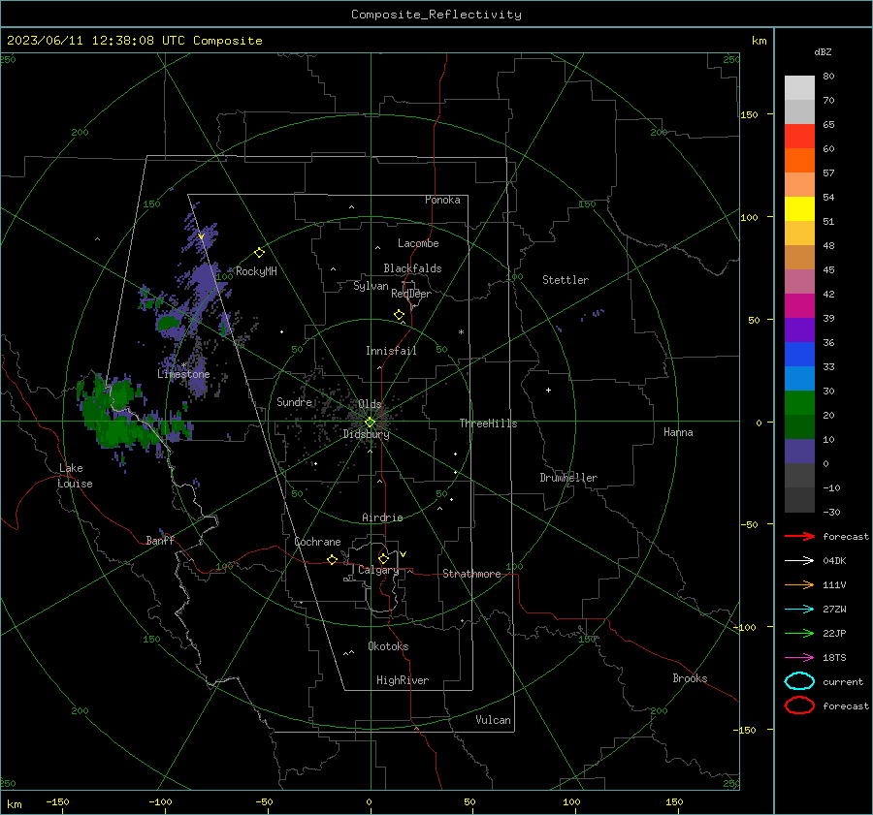Select the light gray 80-70 dBZ swatch
873x815 pixels.
[799, 88]
